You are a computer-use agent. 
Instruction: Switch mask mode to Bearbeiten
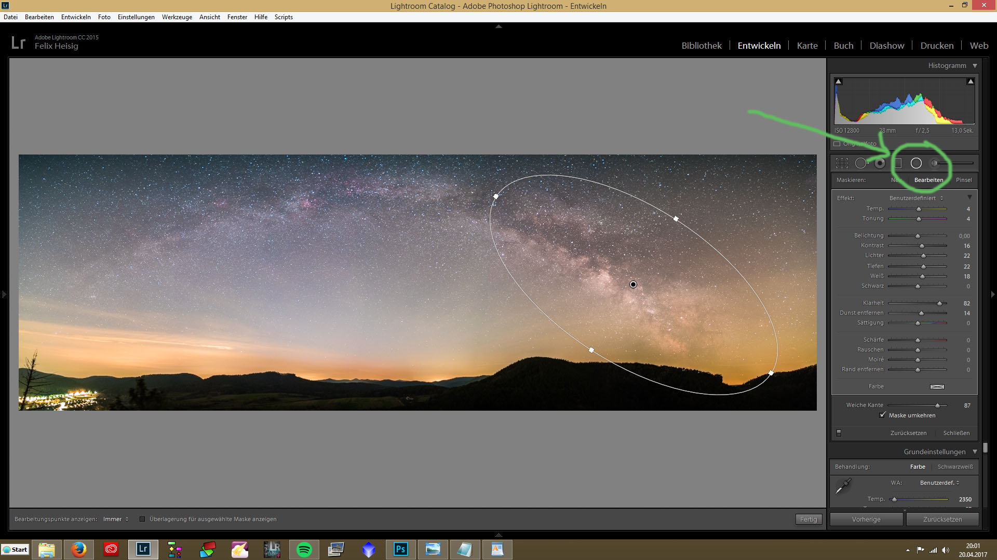tap(928, 180)
